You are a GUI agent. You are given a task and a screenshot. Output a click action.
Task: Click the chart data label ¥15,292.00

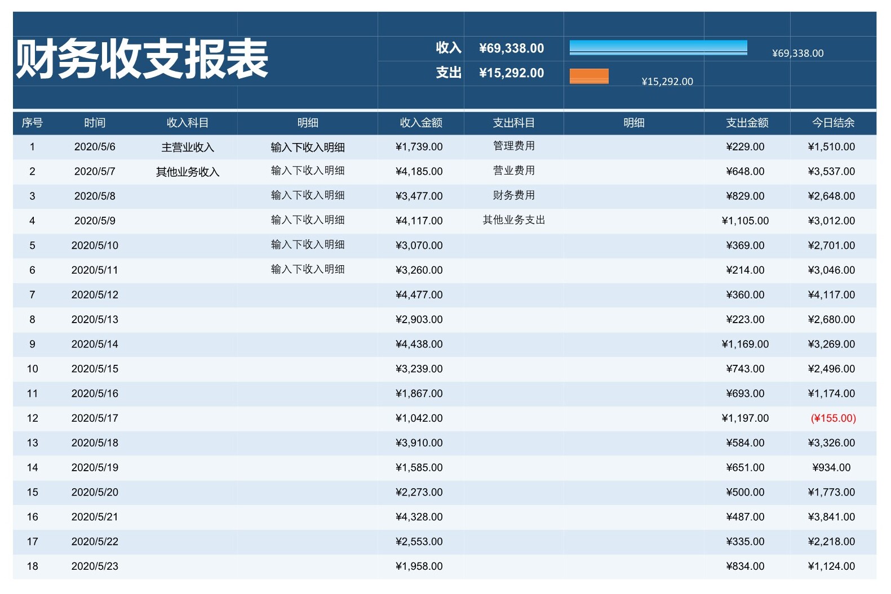pos(667,82)
